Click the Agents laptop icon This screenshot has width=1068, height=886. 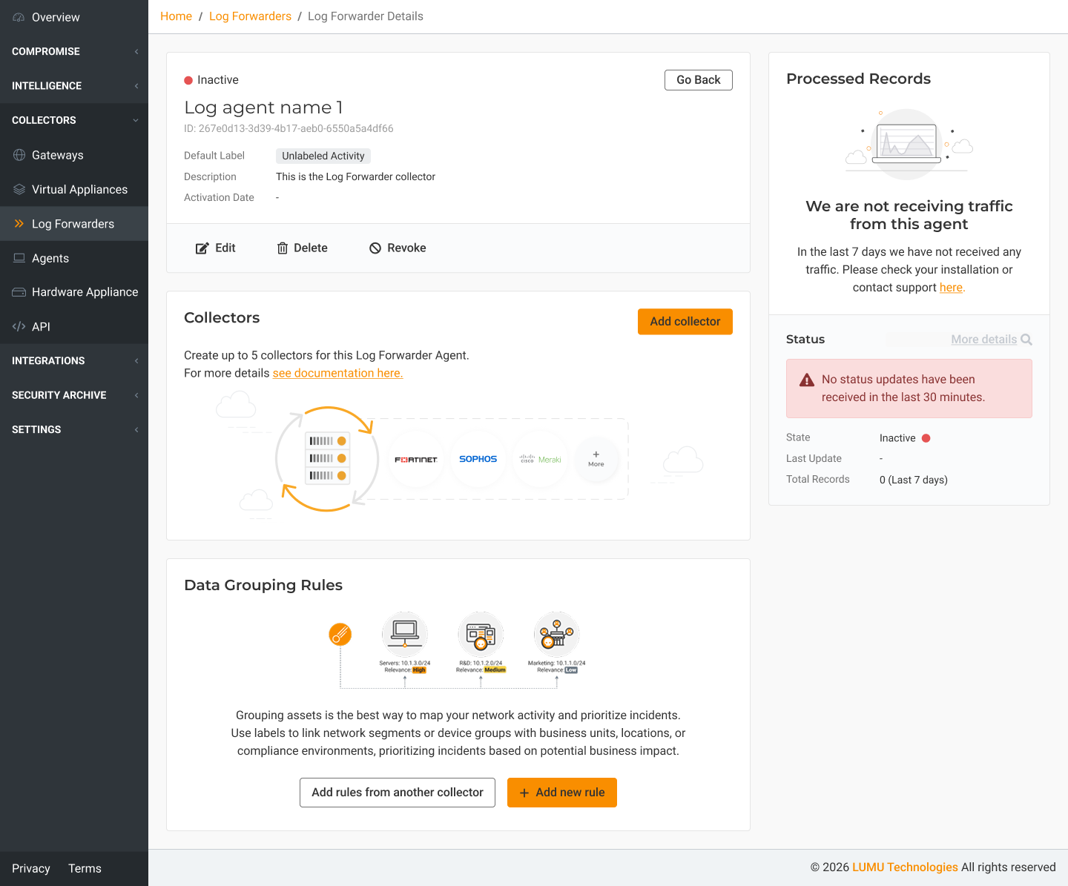(x=19, y=258)
